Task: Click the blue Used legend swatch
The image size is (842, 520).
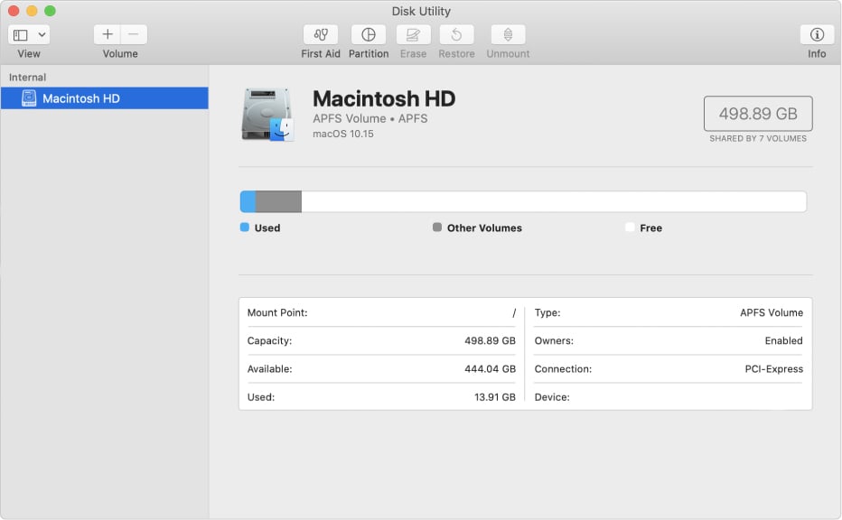Action: [244, 227]
